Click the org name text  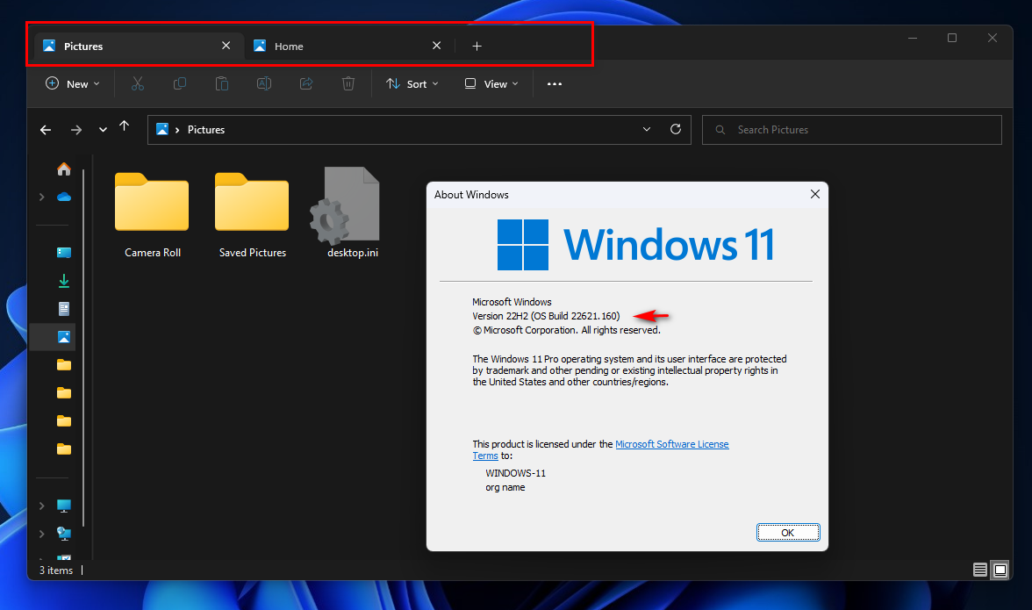point(505,488)
